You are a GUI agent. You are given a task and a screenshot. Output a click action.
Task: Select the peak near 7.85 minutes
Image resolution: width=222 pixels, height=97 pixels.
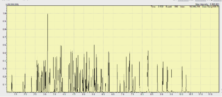140,77
